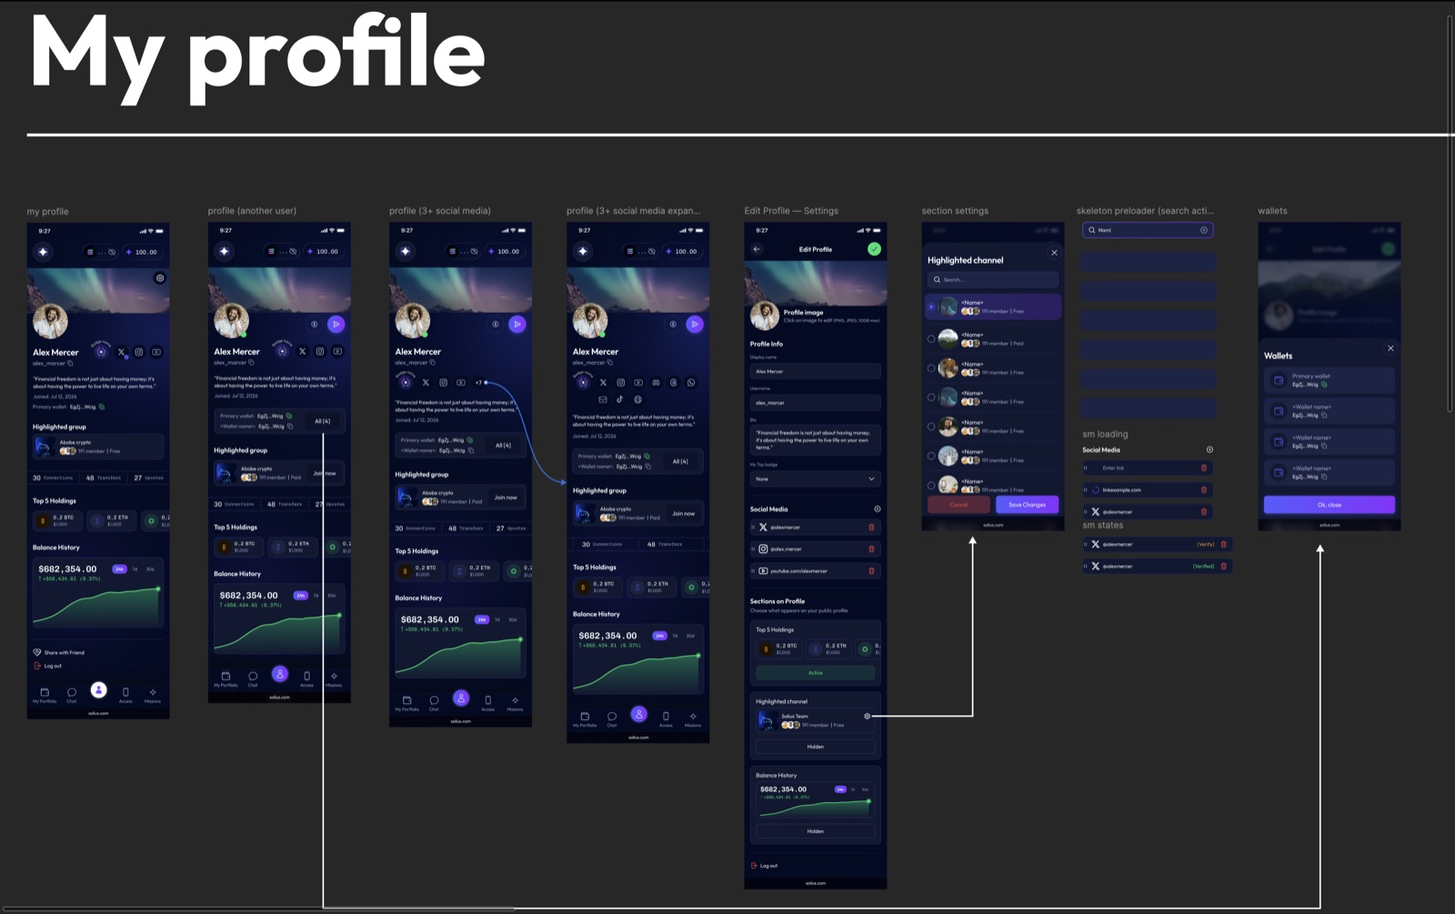Click Display name field 'Alex Mercer'
Image resolution: width=1455 pixels, height=914 pixels.
point(815,372)
